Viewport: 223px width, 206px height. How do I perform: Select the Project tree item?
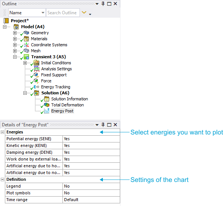pyautogui.click(x=20, y=21)
